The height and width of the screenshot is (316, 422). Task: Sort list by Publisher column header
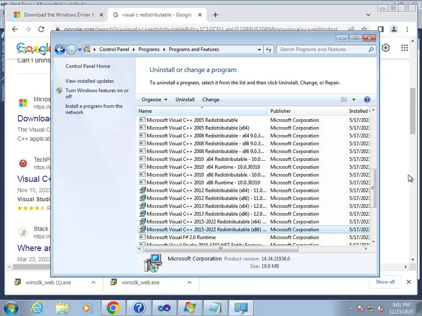[x=307, y=111]
